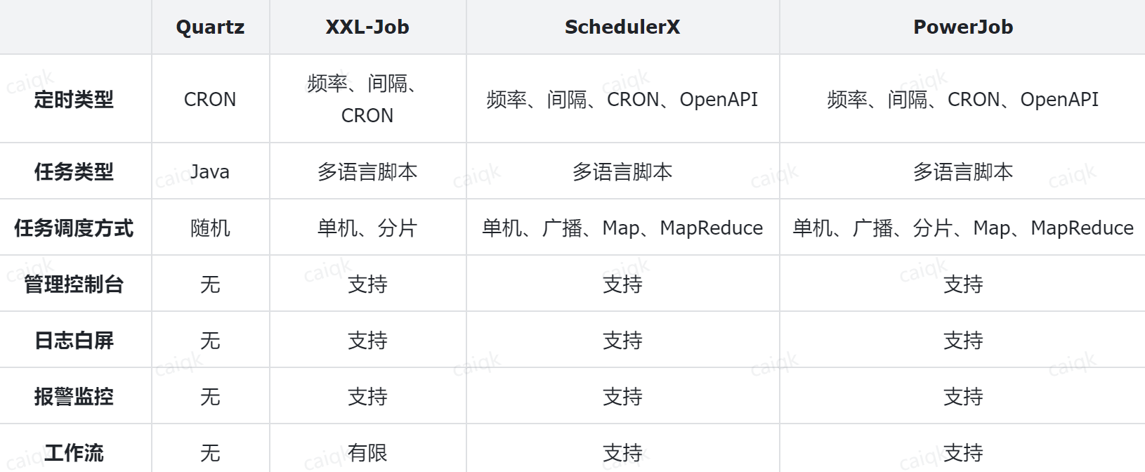Click the 随机 cell under Quartz
This screenshot has width=1145, height=472.
pos(210,228)
